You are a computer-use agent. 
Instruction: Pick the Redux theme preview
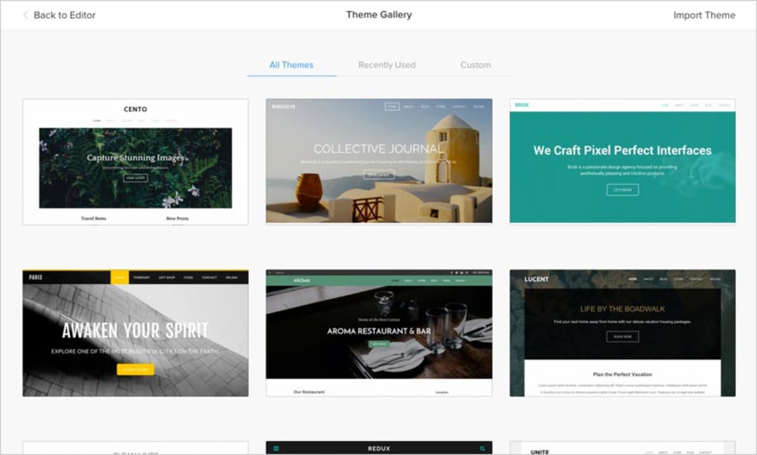pos(379,448)
